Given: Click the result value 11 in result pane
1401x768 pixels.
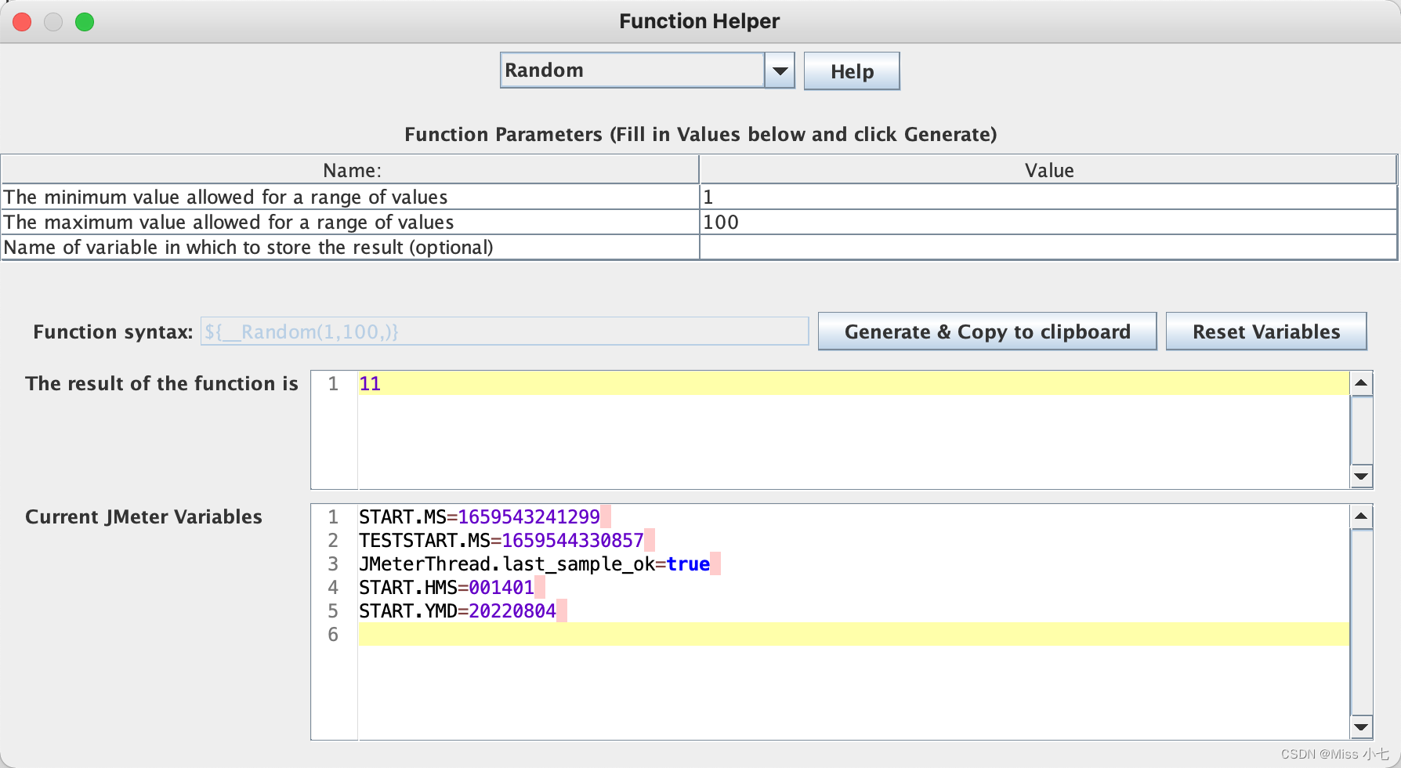Looking at the screenshot, I should pyautogui.click(x=370, y=383).
